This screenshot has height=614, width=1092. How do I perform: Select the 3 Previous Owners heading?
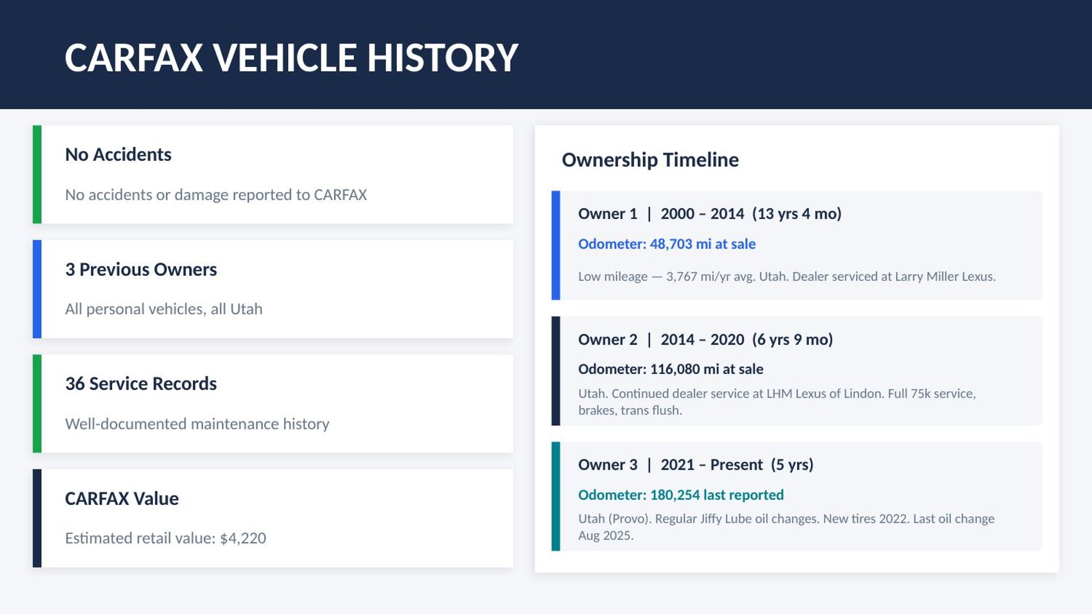click(141, 269)
